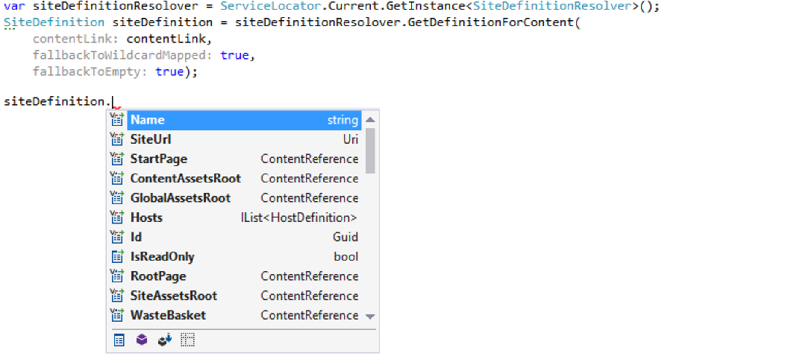791x356 pixels.
Task: Click the RootPage property icon
Action: (116, 276)
